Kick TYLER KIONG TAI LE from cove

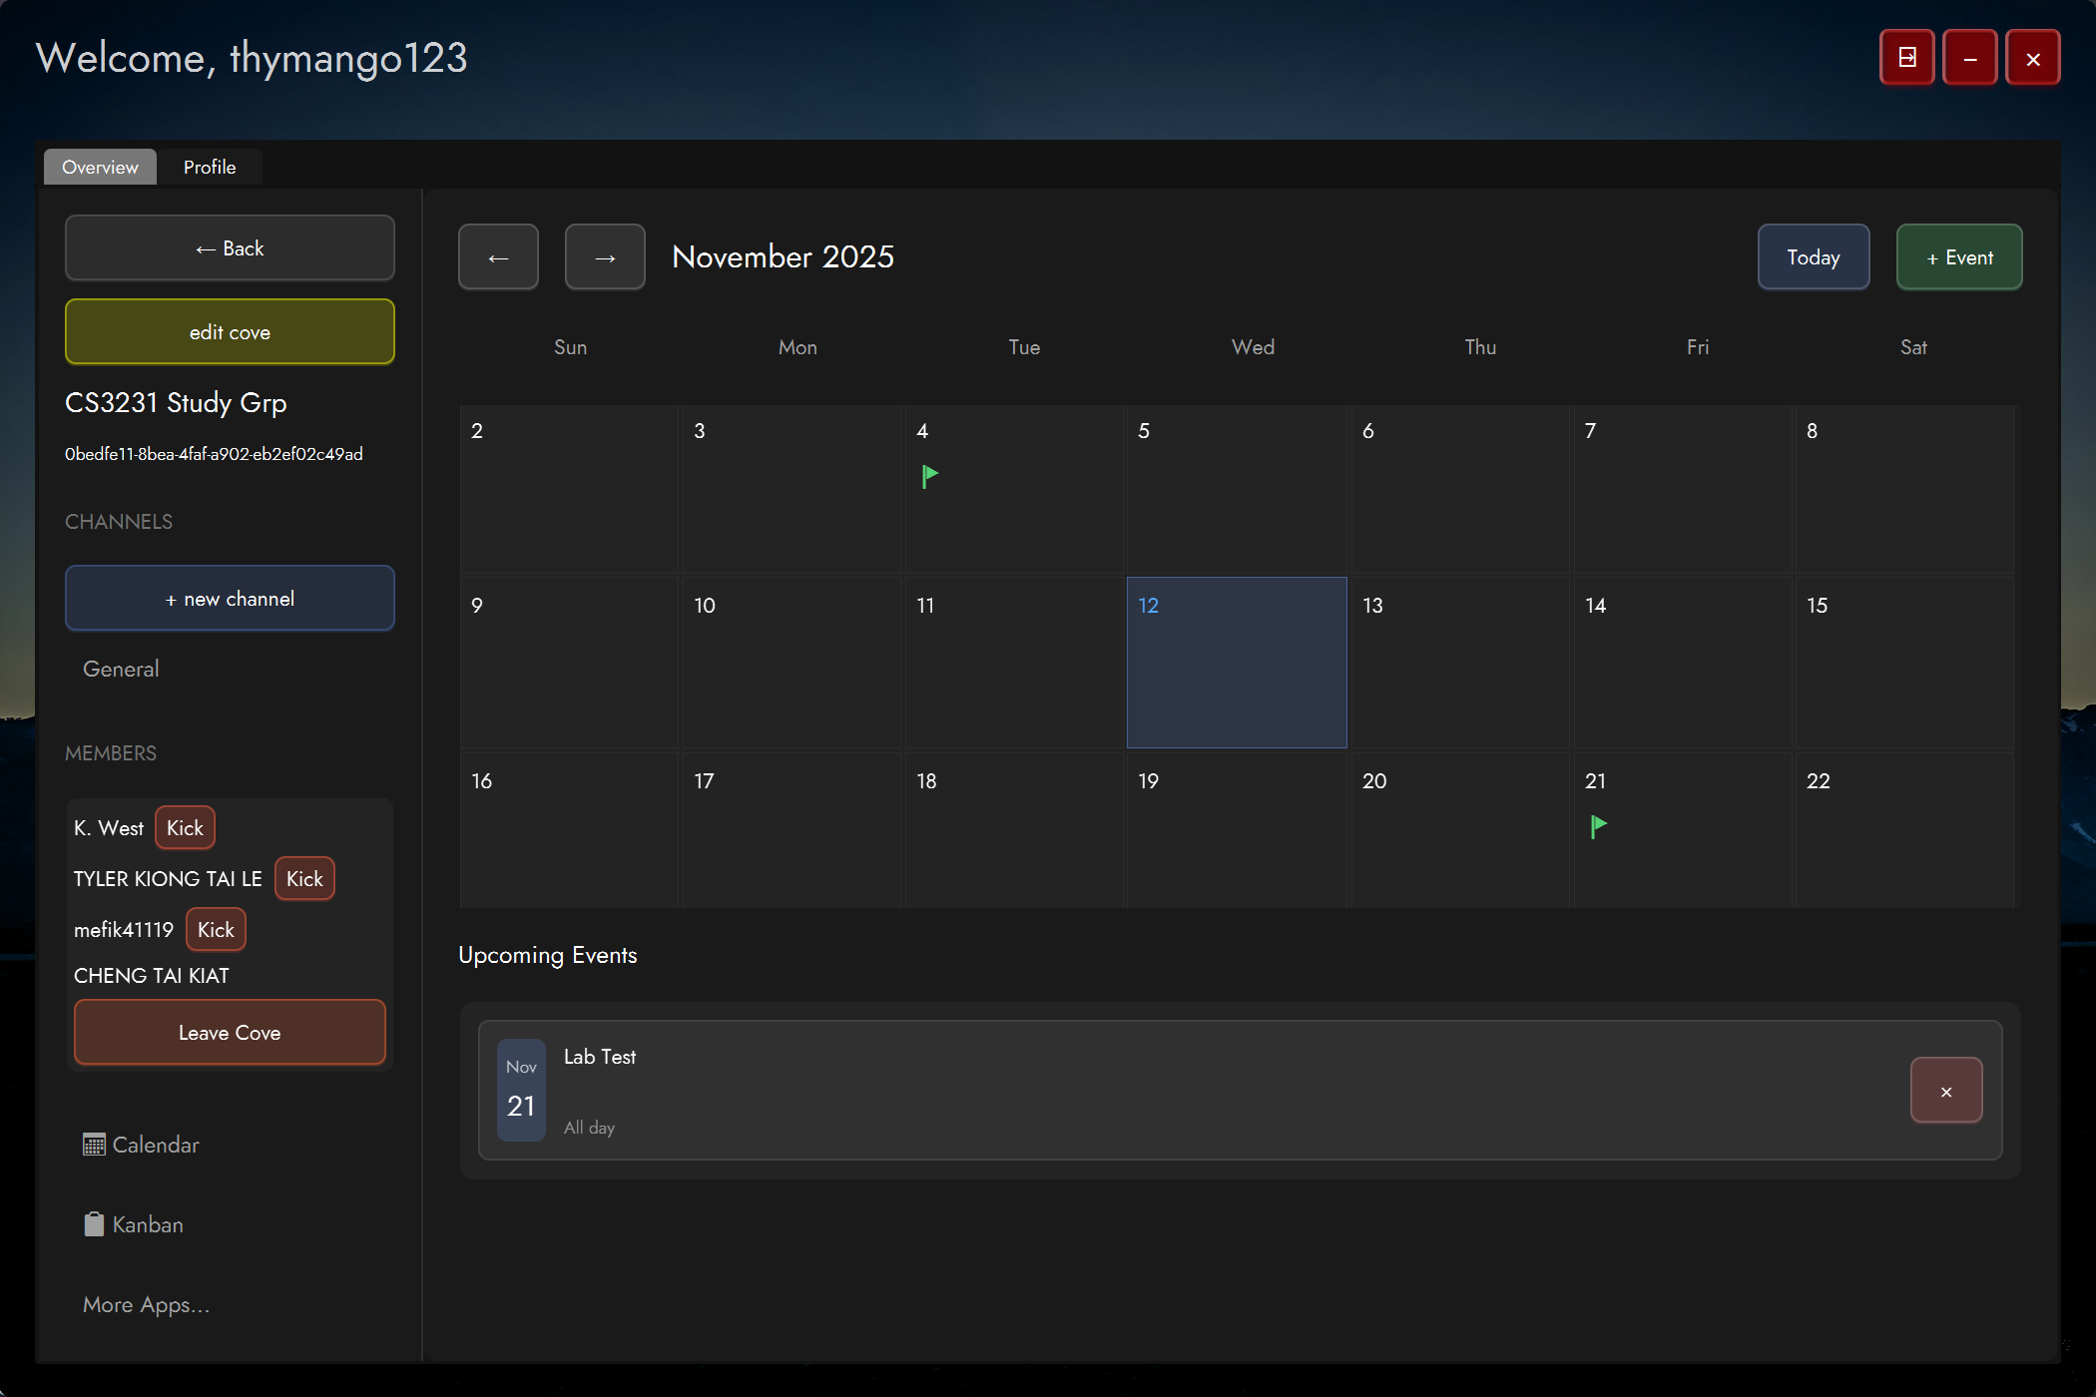pos(304,879)
